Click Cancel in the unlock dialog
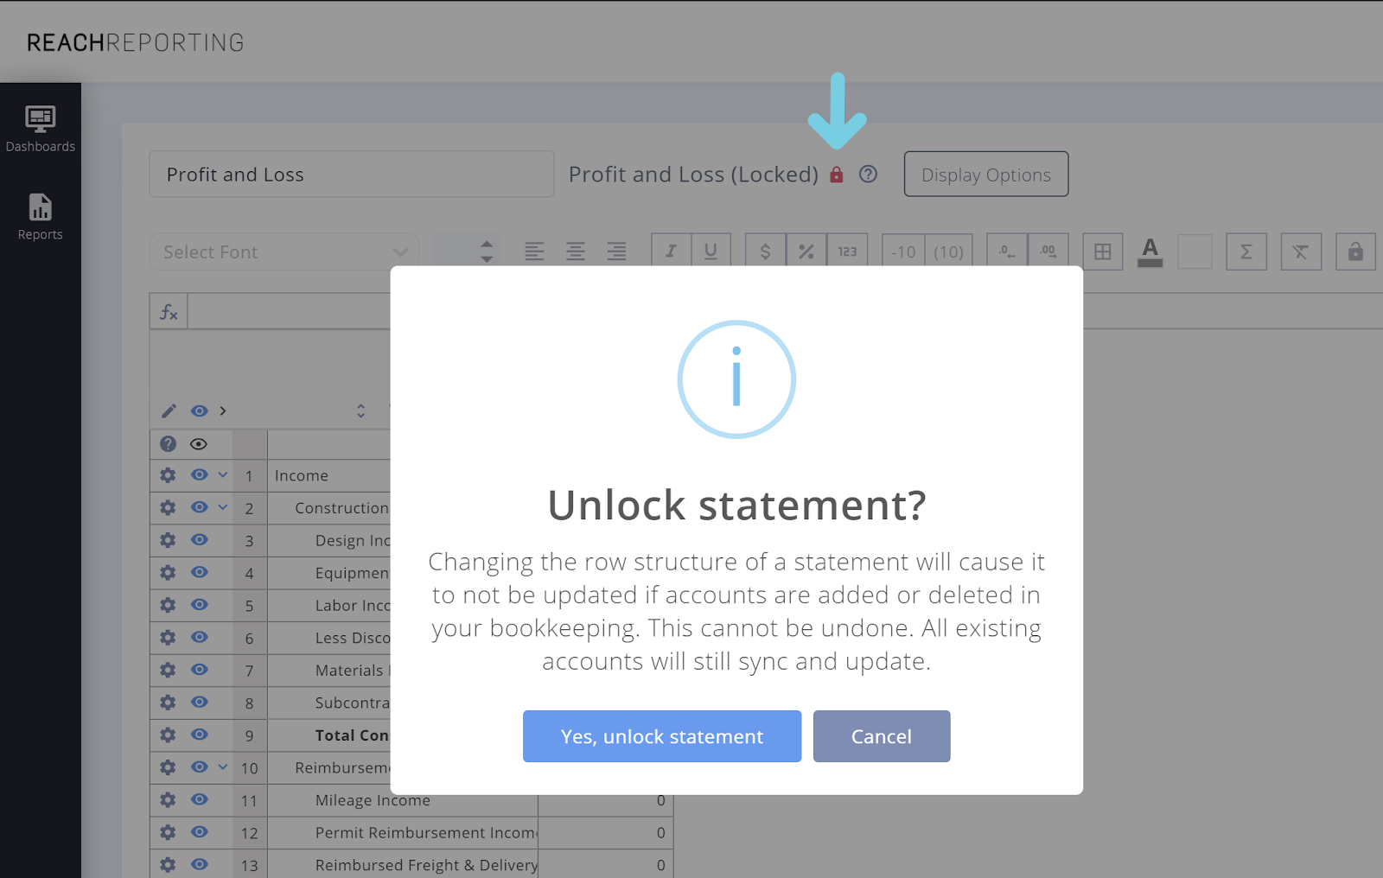The image size is (1383, 878). (881, 736)
